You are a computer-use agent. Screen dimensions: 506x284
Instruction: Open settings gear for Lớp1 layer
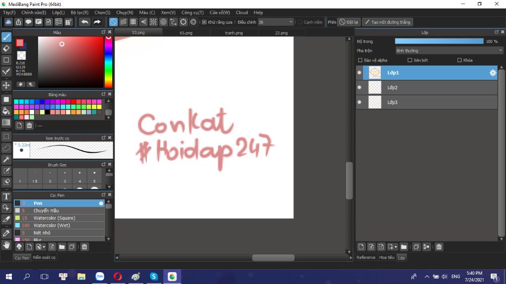click(x=493, y=73)
